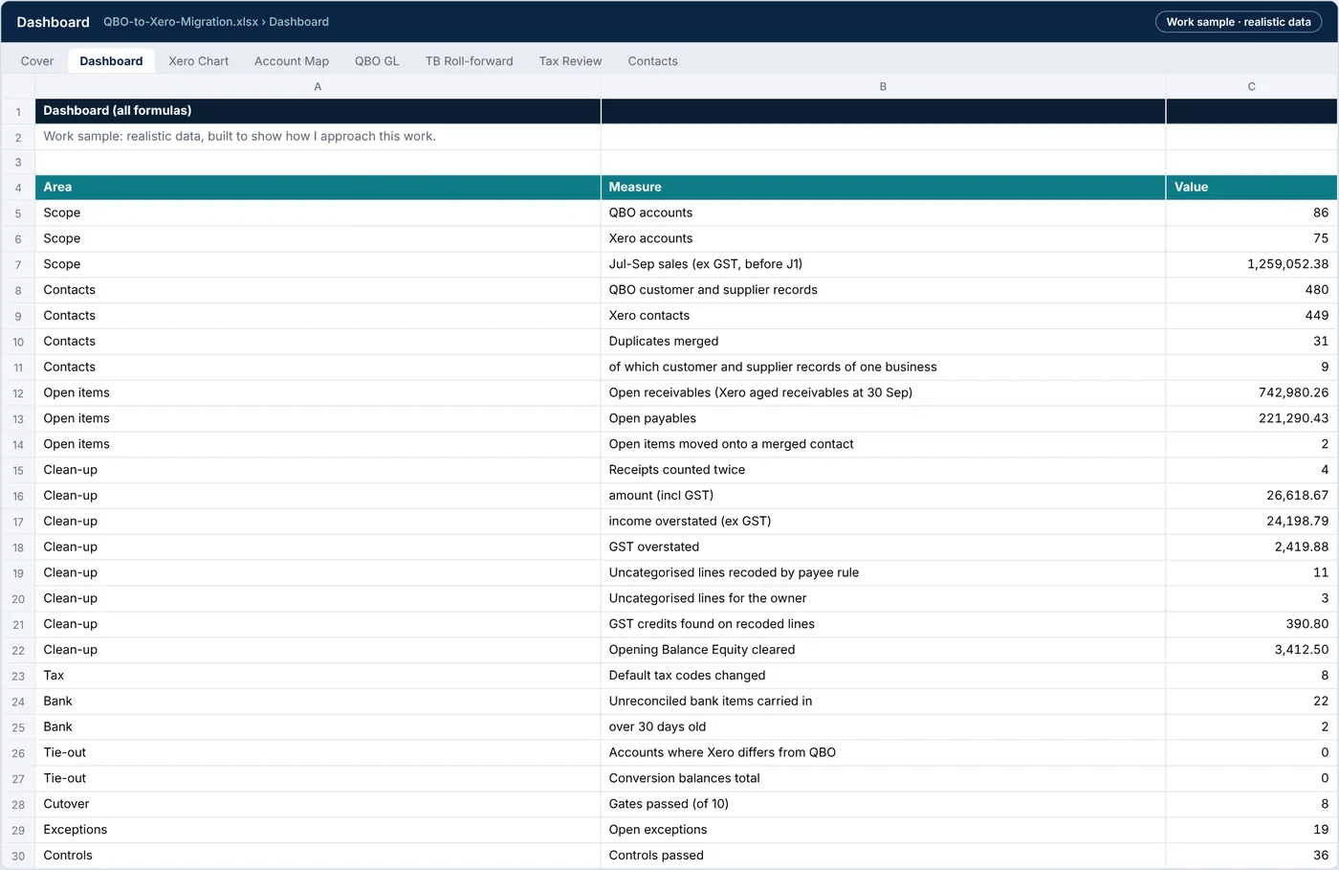Select the 'Duplicates merged' cell
The width and height of the screenshot is (1339, 870).
click(883, 342)
